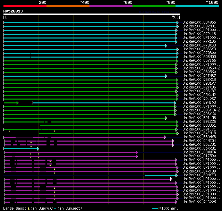This screenshot has height=211, width=222.
Task: Select label UniRef100_O80560-2
Action: click(x=201, y=68)
